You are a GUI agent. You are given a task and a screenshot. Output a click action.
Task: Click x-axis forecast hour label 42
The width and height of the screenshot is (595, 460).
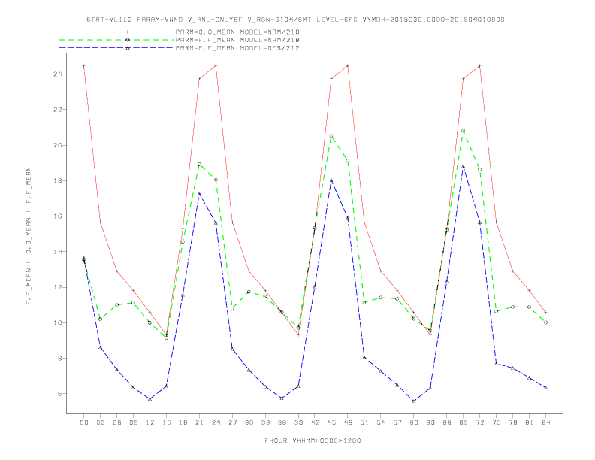point(315,422)
